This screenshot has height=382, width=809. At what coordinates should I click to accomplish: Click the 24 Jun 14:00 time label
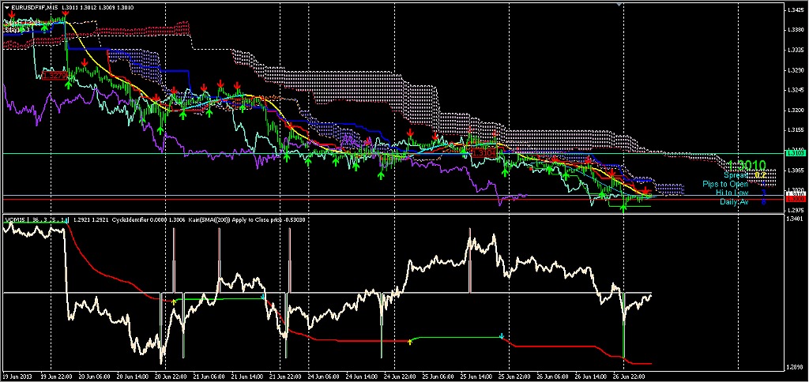point(363,376)
